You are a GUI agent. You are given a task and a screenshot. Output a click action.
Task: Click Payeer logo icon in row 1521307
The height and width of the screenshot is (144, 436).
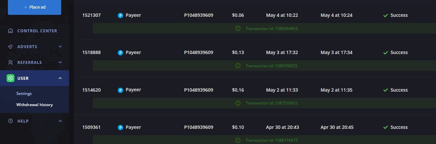120,15
